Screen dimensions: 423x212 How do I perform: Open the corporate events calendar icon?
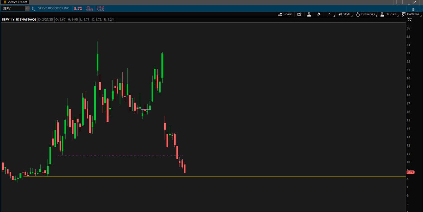pos(299,14)
